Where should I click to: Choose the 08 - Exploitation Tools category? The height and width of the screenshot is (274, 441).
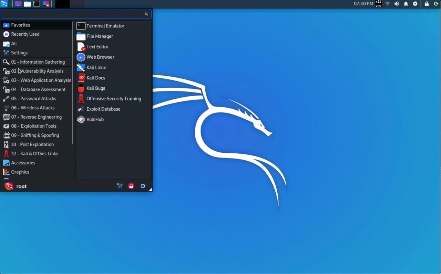click(33, 126)
